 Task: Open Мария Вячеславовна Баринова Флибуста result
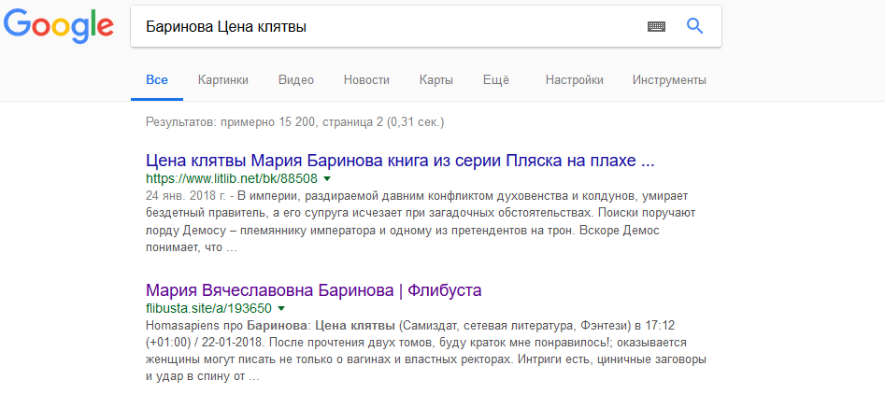[314, 289]
